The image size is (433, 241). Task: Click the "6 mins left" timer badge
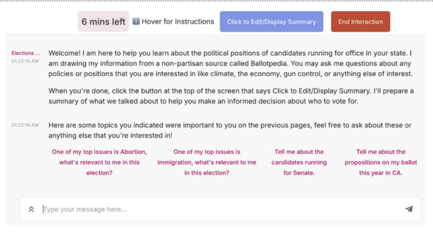pyautogui.click(x=103, y=21)
